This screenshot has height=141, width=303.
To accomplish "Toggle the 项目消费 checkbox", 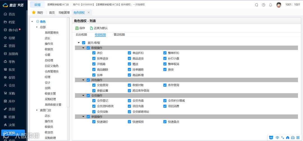I will click(165, 106).
